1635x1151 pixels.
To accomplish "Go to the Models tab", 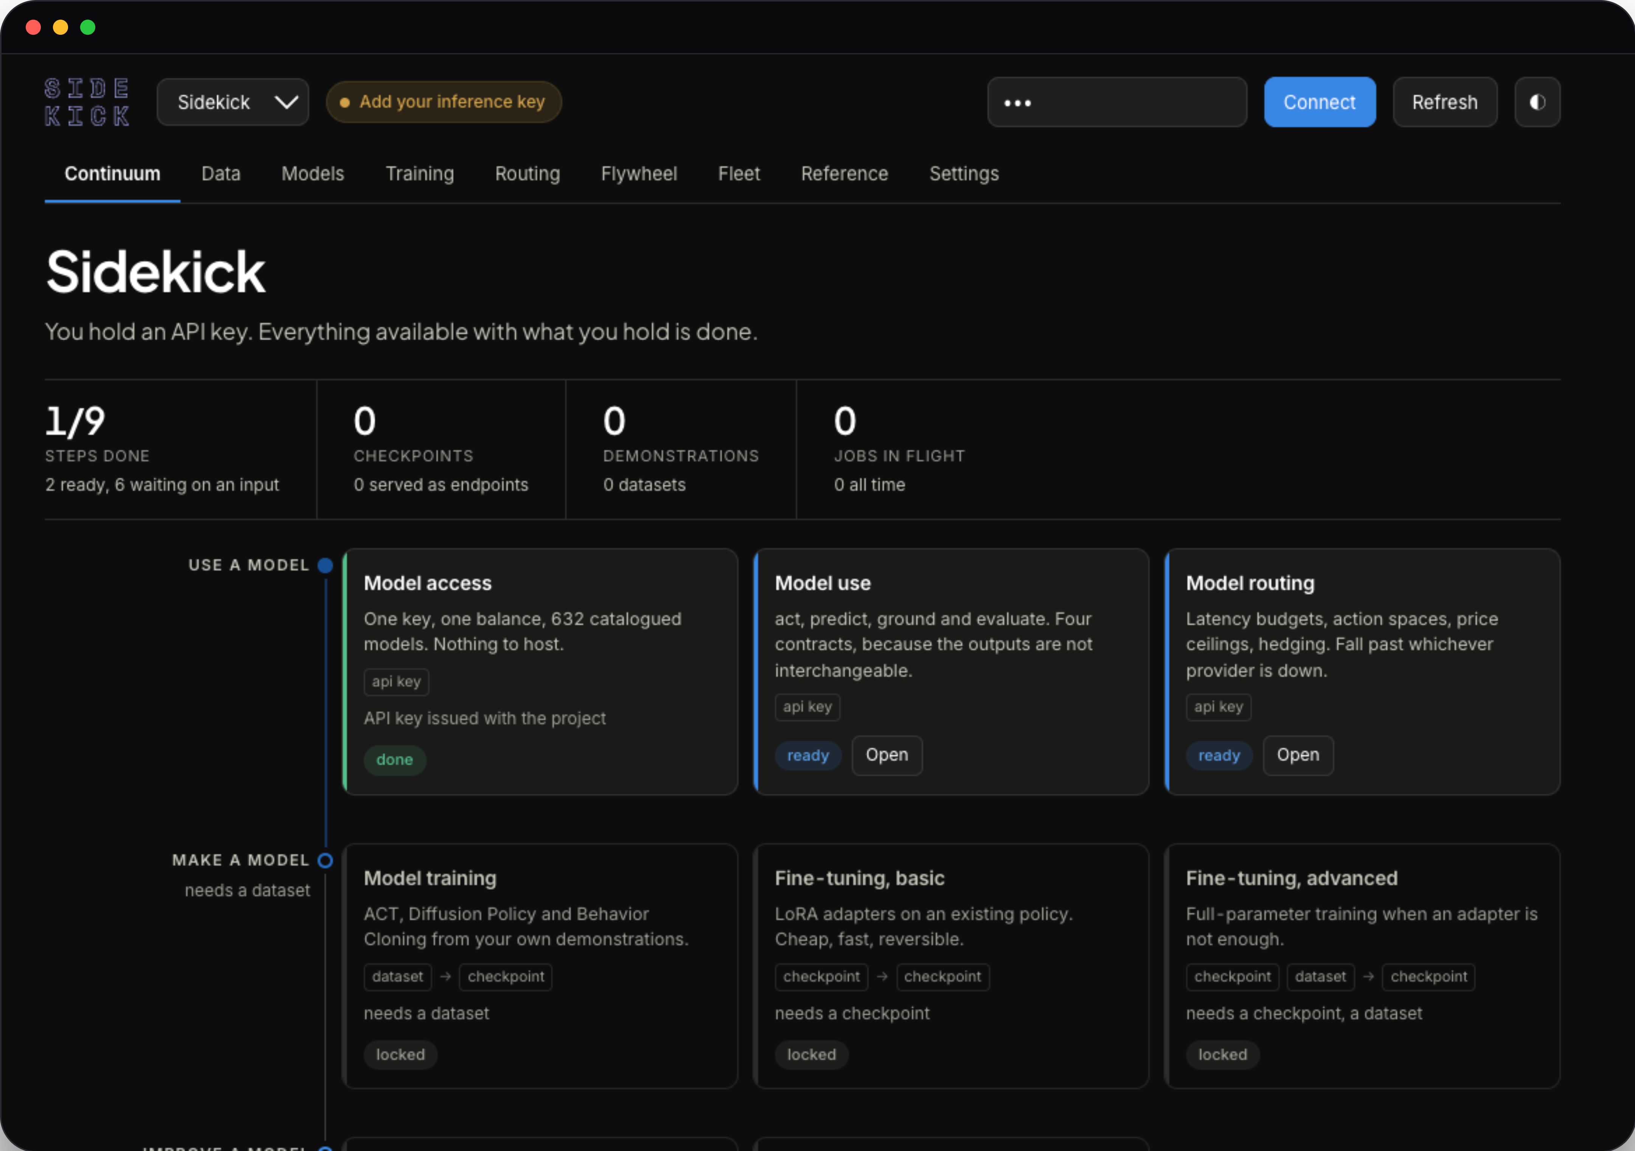I will pos(313,174).
